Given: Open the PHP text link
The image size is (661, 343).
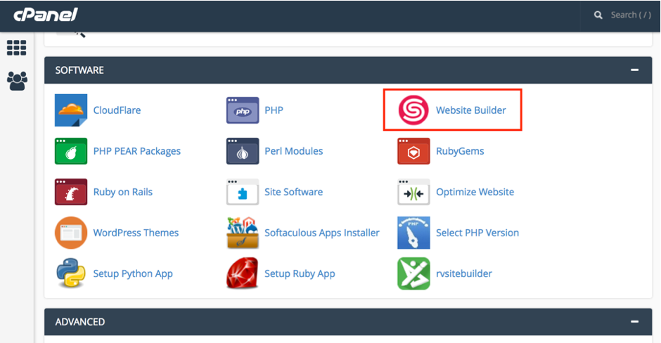Looking at the screenshot, I should pyautogui.click(x=274, y=110).
